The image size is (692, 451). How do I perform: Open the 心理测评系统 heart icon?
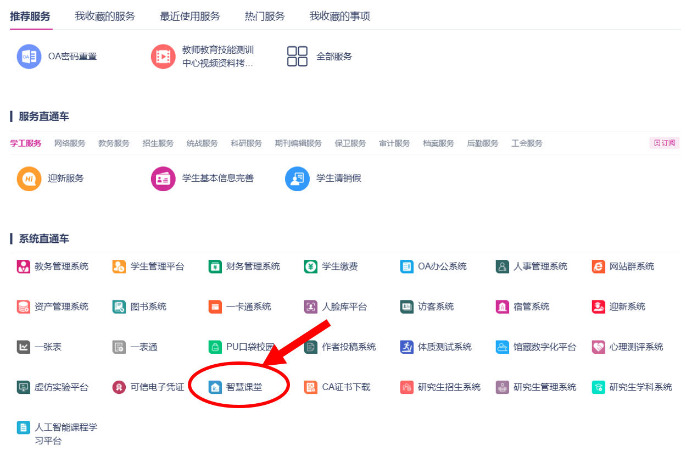point(598,347)
